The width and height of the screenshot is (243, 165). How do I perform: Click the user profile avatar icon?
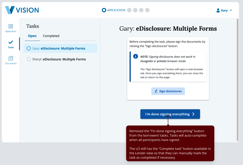(218, 10)
